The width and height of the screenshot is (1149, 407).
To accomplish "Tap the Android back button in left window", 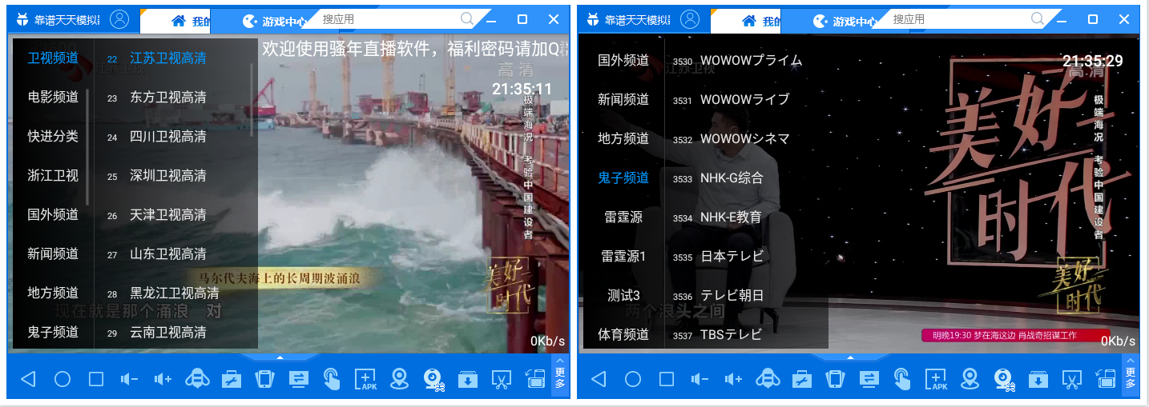I will coord(28,379).
